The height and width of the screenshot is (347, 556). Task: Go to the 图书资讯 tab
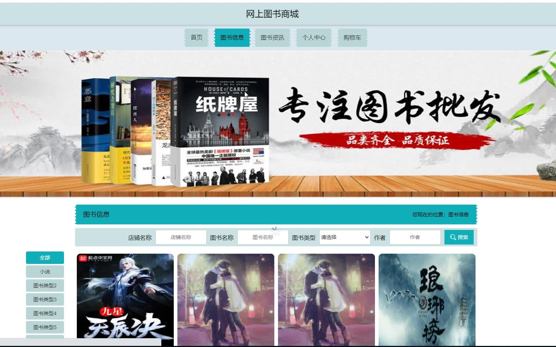click(273, 38)
